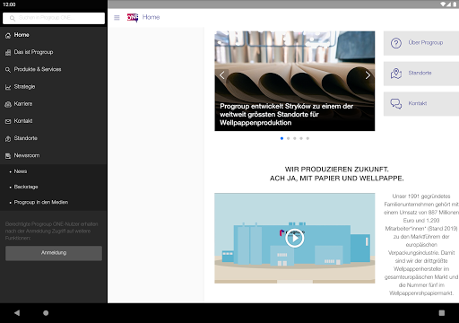
Task: Go to next carousel slide arrow
Action: (368, 75)
